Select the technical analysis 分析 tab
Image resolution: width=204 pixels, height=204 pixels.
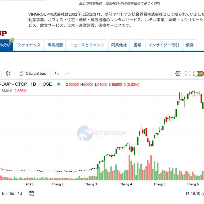[6, 45]
